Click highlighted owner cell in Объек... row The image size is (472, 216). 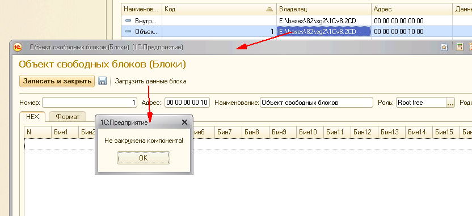[x=323, y=31]
